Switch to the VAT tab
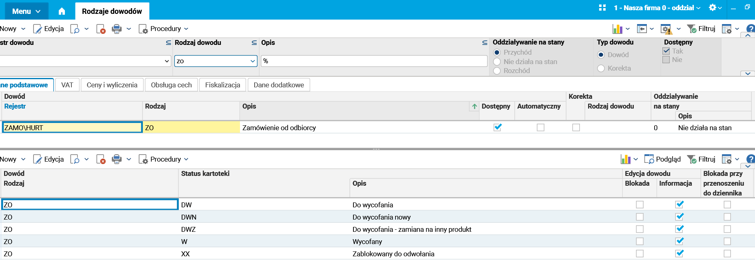 pos(67,85)
